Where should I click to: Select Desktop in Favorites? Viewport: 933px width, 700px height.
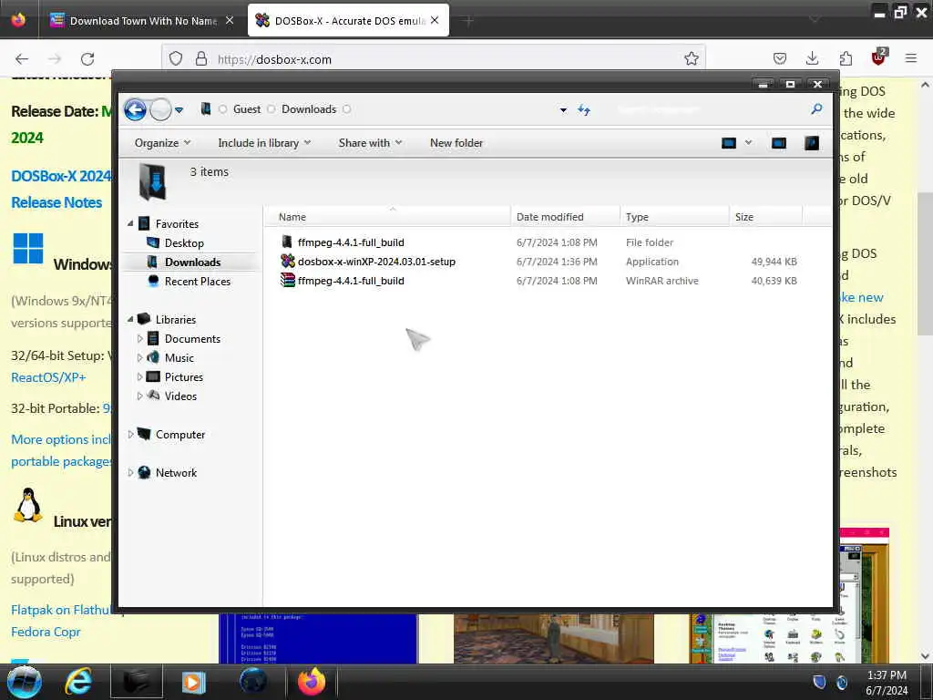click(184, 242)
